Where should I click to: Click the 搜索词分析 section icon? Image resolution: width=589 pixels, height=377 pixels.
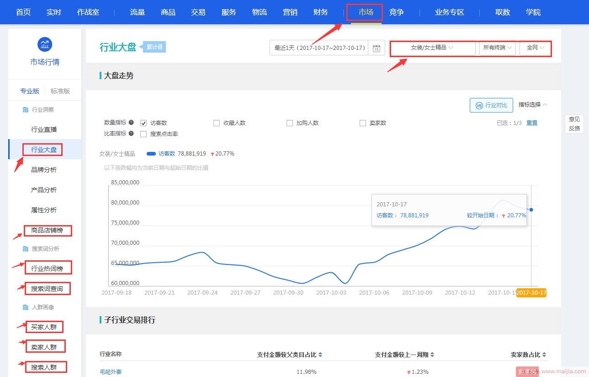tap(26, 249)
